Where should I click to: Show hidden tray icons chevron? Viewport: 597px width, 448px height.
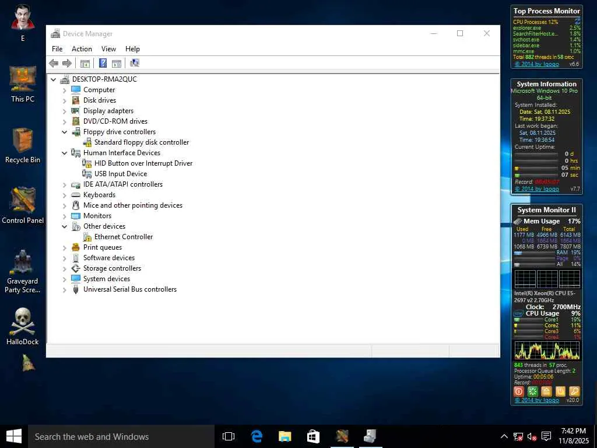tap(504, 436)
